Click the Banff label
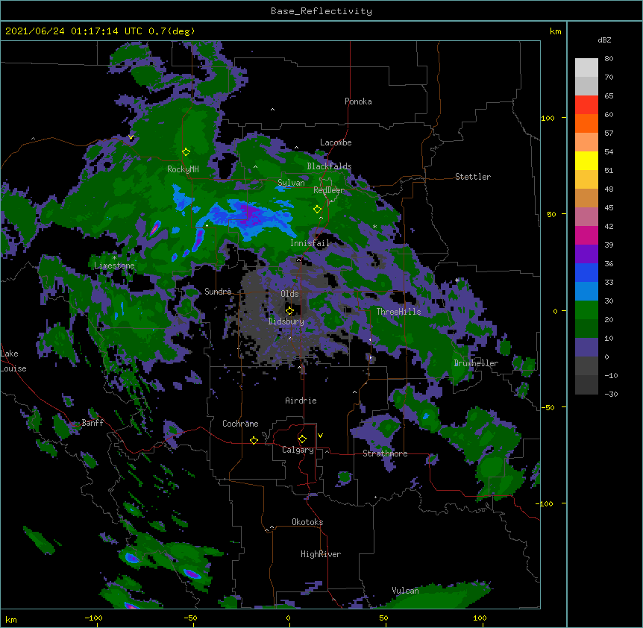This screenshot has width=643, height=628. [x=92, y=423]
